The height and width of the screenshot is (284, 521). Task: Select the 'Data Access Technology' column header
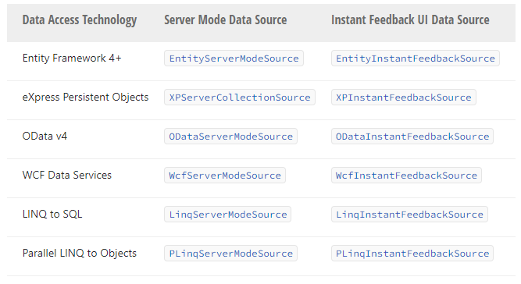point(80,20)
